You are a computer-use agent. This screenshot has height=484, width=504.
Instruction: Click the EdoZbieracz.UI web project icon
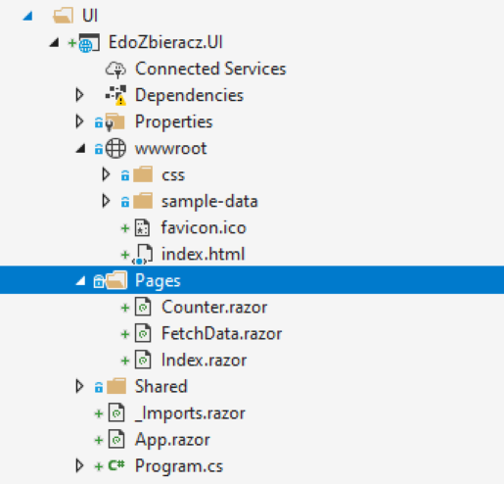point(89,43)
